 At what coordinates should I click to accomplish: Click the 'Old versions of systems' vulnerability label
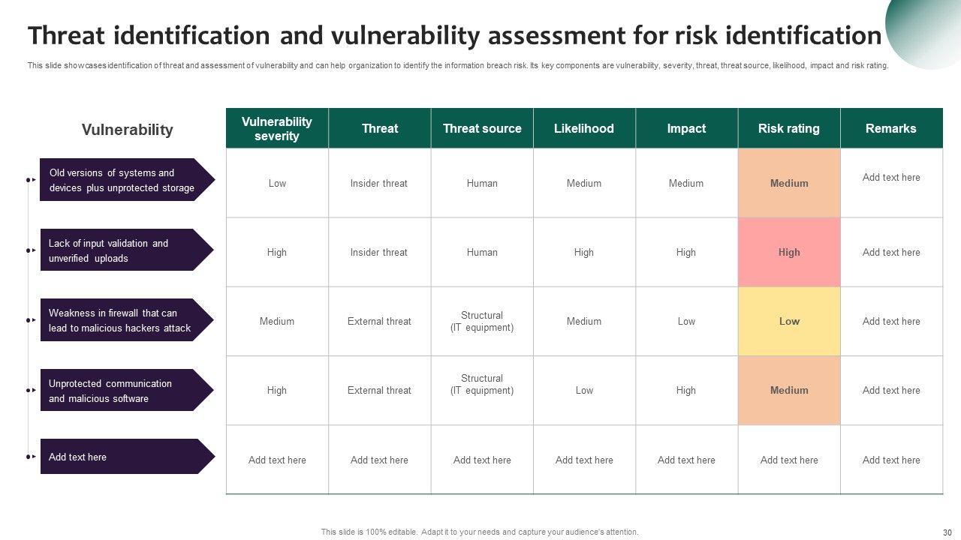(122, 181)
